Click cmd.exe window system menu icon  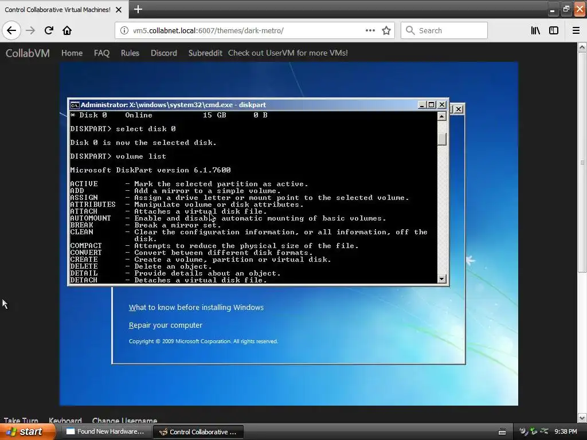click(75, 105)
